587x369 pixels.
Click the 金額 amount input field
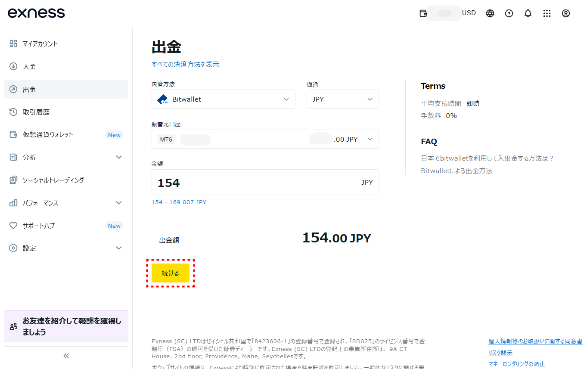(265, 182)
